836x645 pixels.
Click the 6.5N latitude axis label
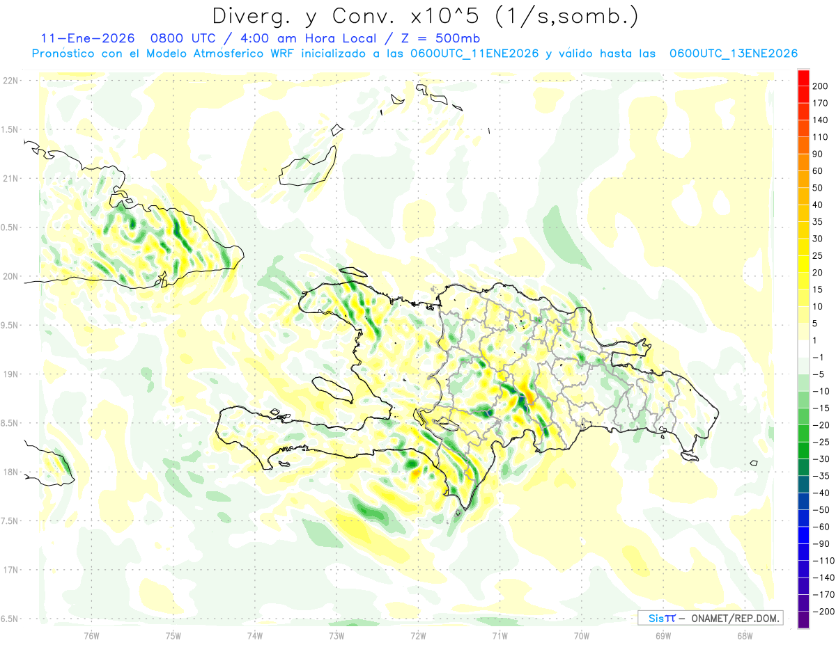point(10,619)
